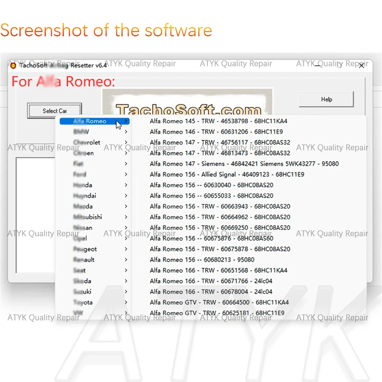Screen dimensions: 382x382
Task: Click the TachoSoft app icon in title bar
Action: coord(13,65)
